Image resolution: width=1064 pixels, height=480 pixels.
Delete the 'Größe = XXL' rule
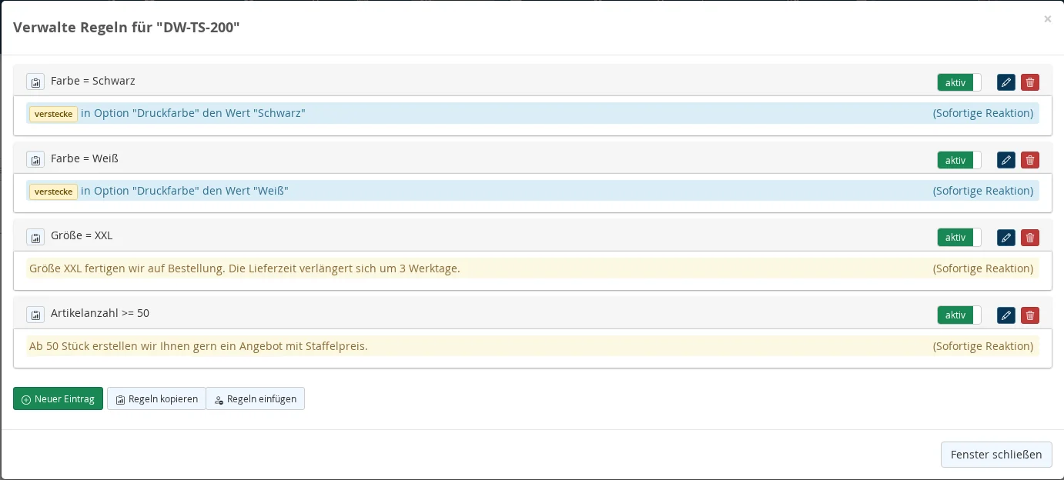pos(1030,238)
